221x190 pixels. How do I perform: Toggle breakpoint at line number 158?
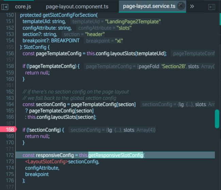coord(10,66)
